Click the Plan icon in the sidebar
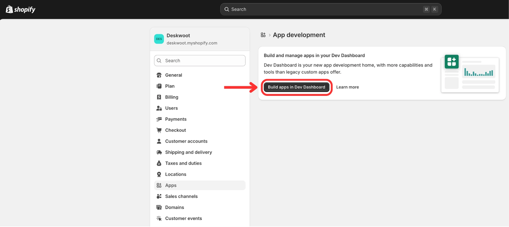509x227 pixels. pyautogui.click(x=159, y=86)
